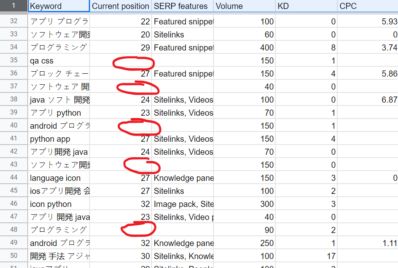Click the empty position cell in row 37
Screen dimensions: 398x268
[x=121, y=86]
